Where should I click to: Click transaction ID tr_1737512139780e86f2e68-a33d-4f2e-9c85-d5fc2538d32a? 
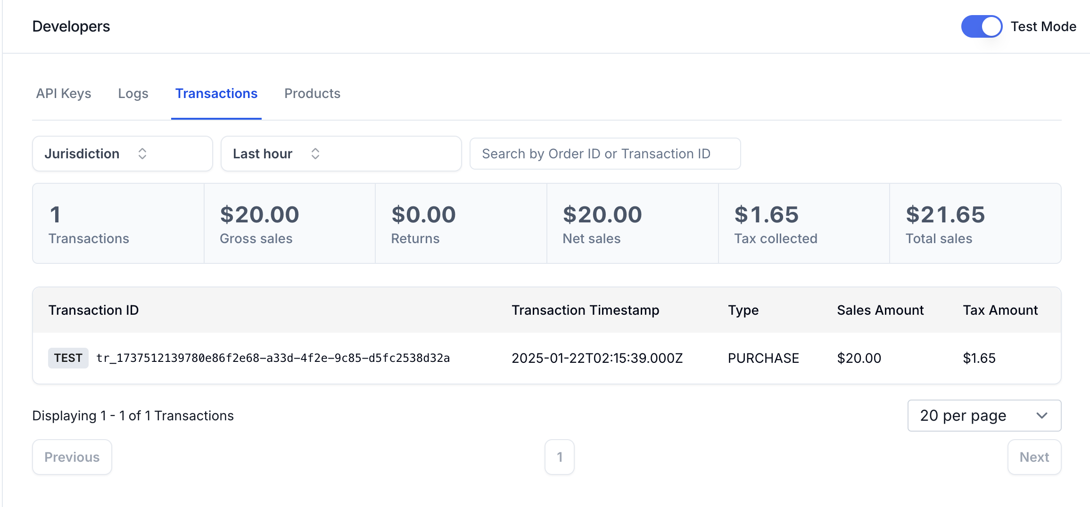pos(273,358)
